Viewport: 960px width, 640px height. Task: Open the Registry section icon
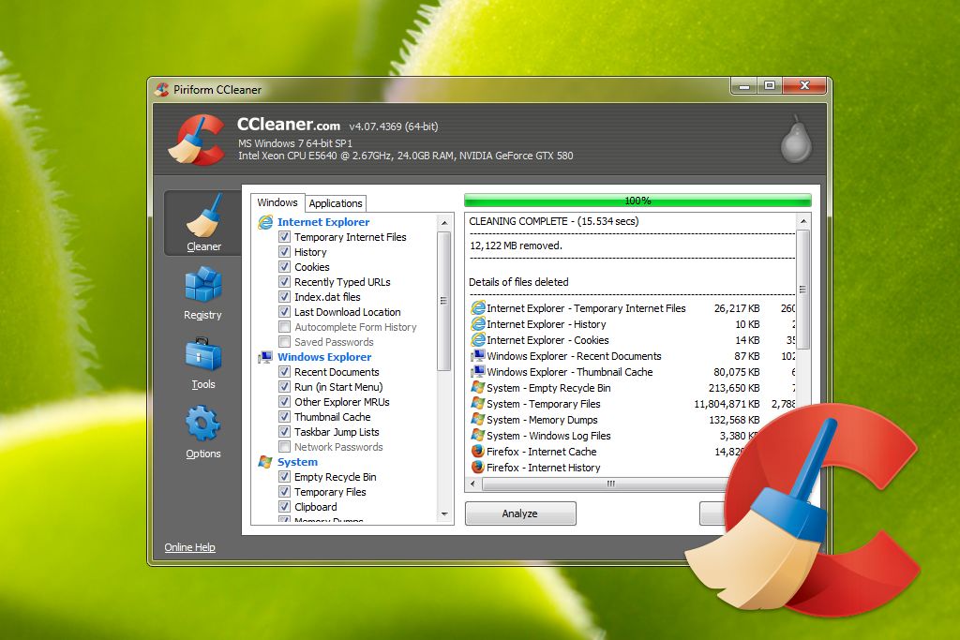(202, 285)
